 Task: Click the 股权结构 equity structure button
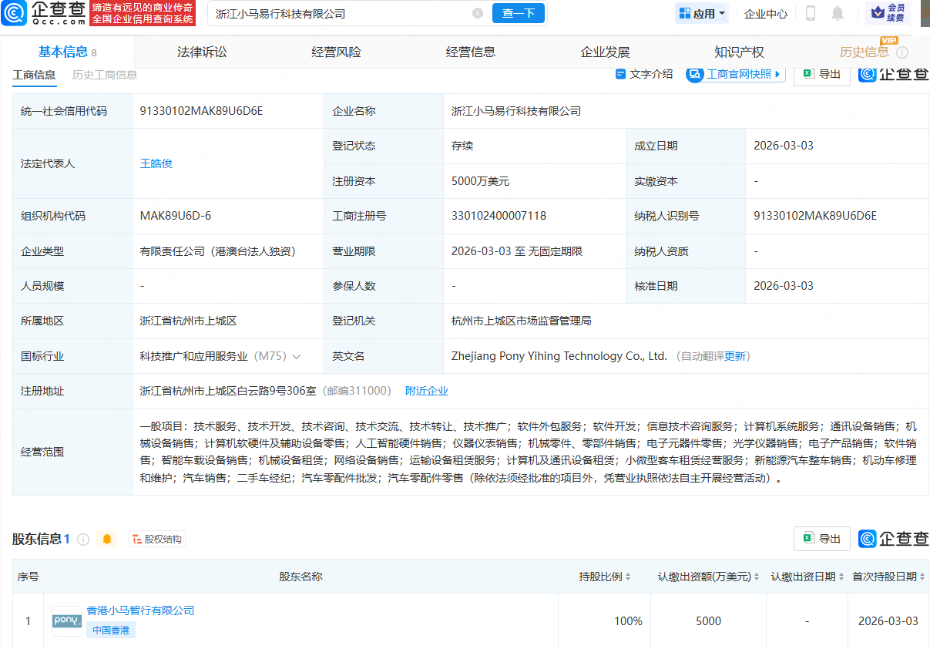click(x=157, y=539)
